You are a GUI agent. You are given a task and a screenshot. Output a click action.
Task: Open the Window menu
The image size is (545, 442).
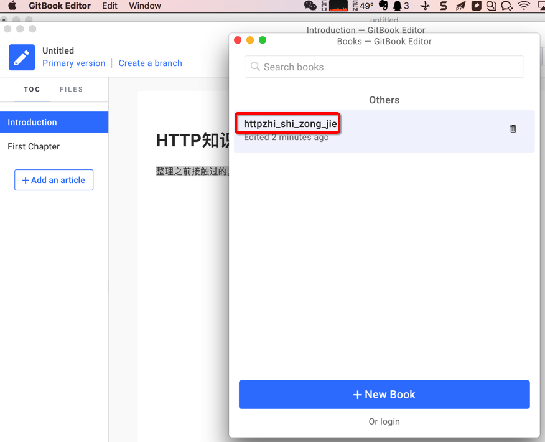coord(145,6)
